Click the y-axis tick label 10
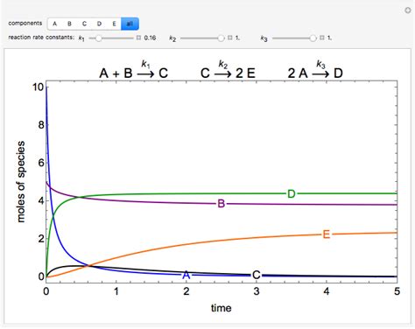Image resolution: width=415 pixels, height=329 pixels. click(38, 87)
